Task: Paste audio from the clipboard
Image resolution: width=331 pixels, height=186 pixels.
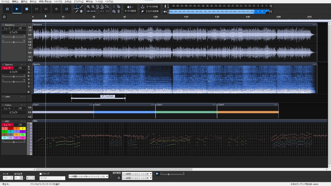Action: [x=114, y=11]
